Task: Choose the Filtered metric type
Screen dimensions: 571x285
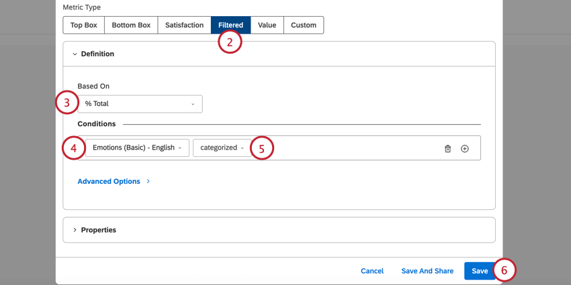Action: pyautogui.click(x=230, y=25)
